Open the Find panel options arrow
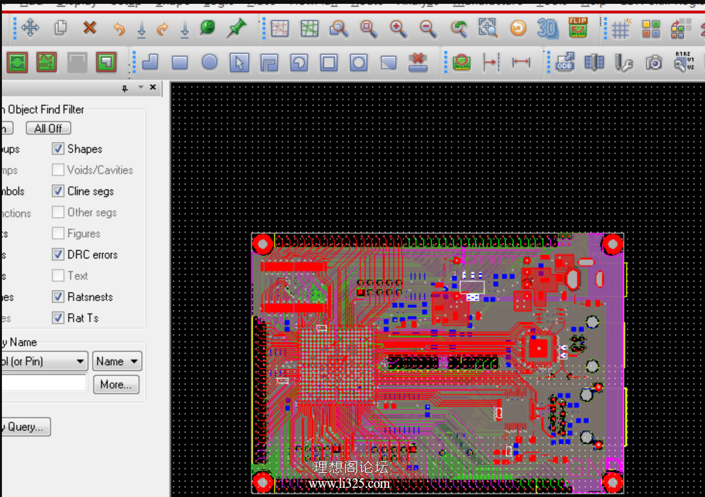The width and height of the screenshot is (705, 497). point(141,87)
